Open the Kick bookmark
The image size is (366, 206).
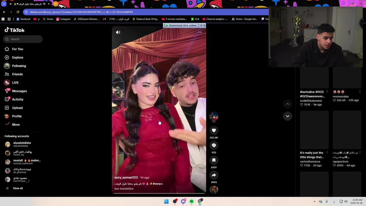195,19
